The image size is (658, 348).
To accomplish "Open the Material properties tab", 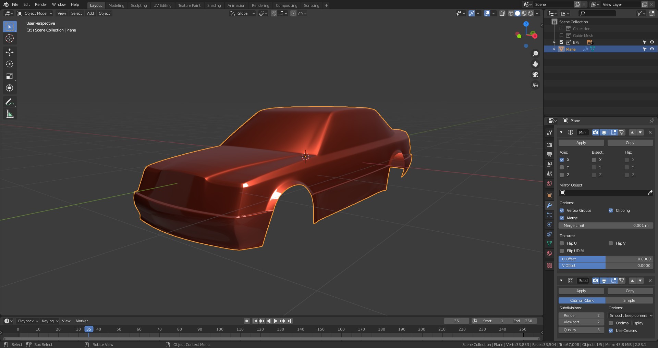I will [549, 253].
